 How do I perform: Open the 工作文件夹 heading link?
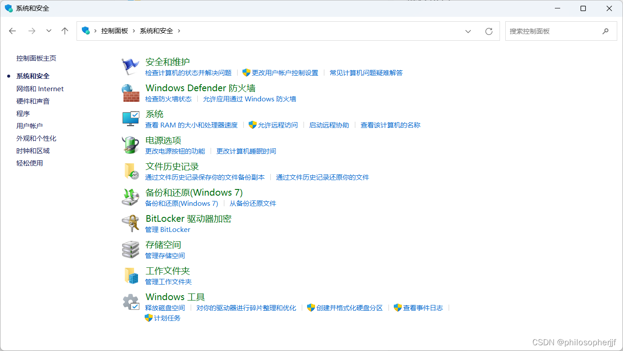pos(168,271)
